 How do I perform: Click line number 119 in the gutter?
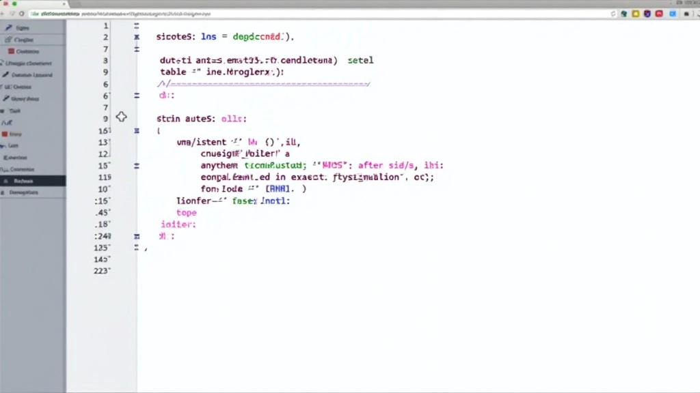pos(104,177)
